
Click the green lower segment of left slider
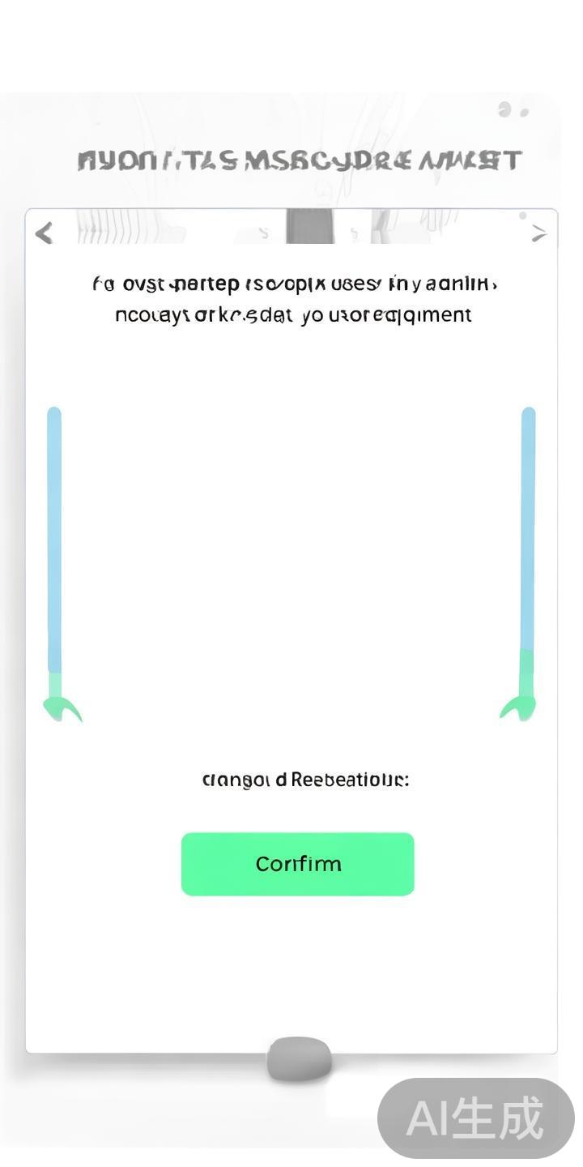[55, 685]
